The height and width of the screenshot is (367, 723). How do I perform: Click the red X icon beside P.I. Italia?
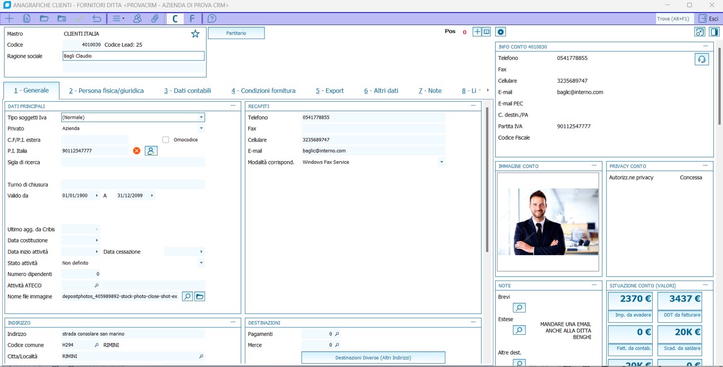click(137, 151)
